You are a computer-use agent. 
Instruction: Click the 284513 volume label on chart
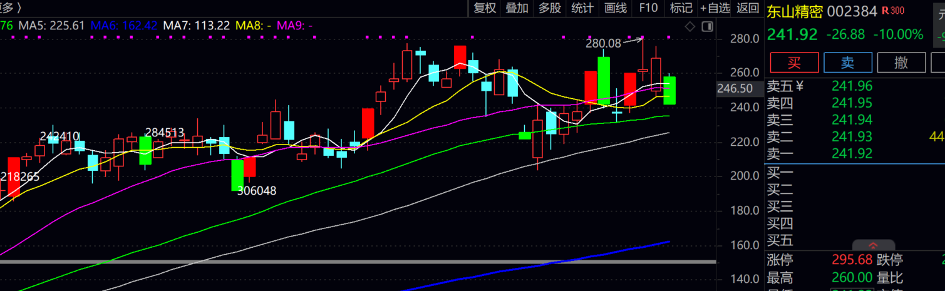[x=165, y=132]
